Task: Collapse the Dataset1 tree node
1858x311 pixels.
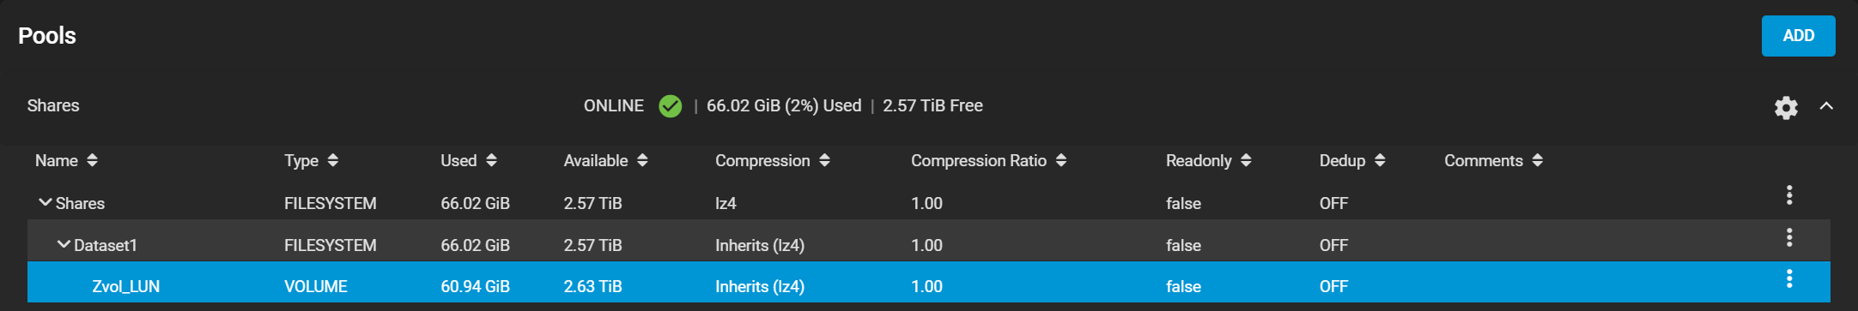Action: tap(64, 244)
